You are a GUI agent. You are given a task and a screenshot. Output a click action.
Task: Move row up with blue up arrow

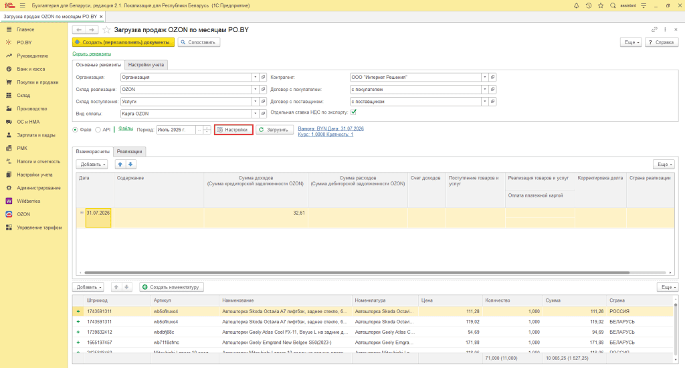[x=120, y=165]
